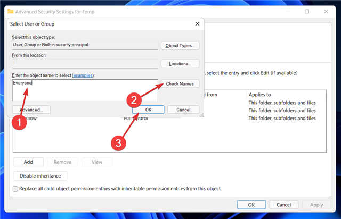341x219 pixels.
Task: Check Replace all child object permission entries
Action: pos(15,189)
